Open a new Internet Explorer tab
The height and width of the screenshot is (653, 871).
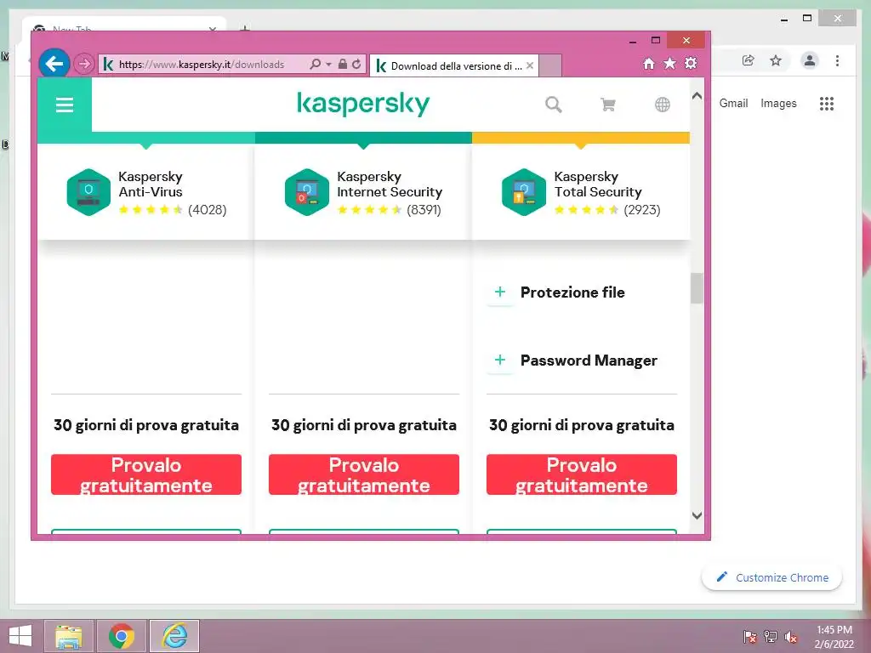click(x=550, y=66)
